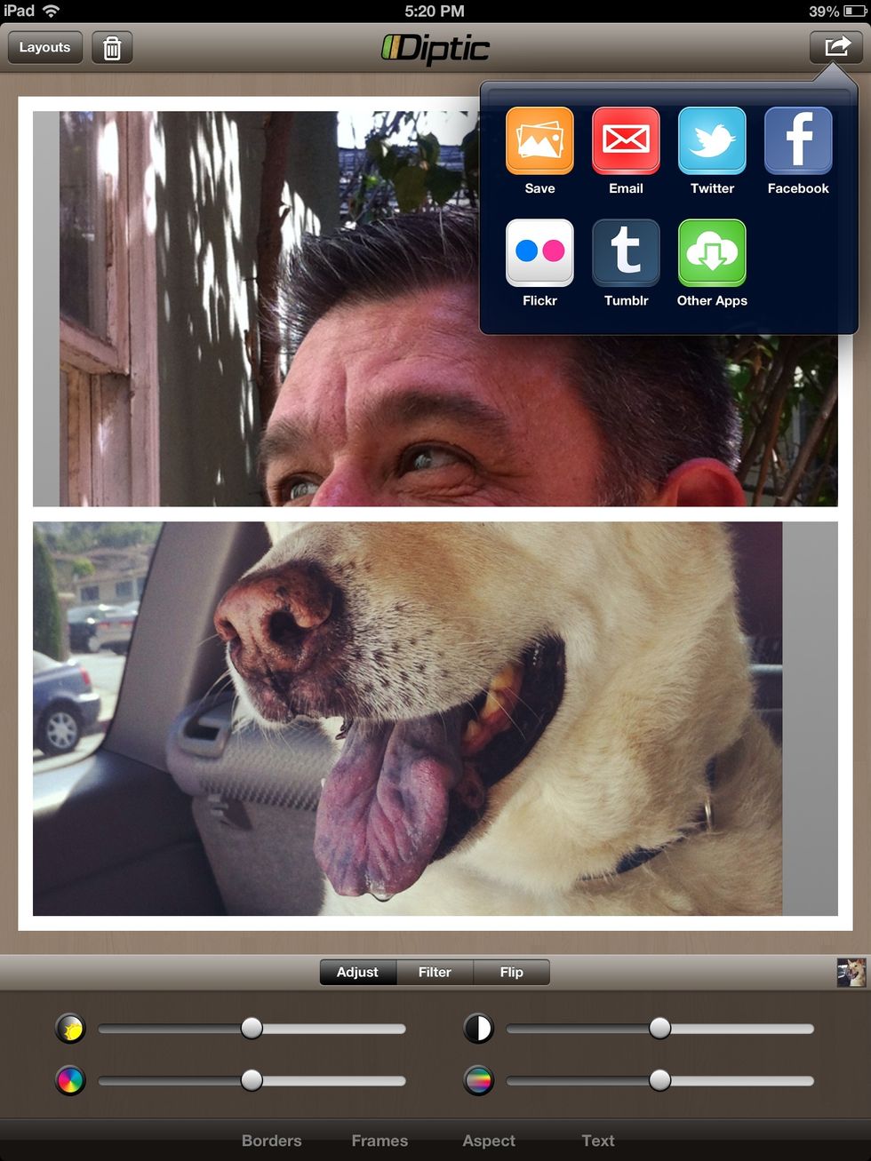Tap the battery indicator in status bar
Image resolution: width=871 pixels, height=1161 pixels.
855,12
